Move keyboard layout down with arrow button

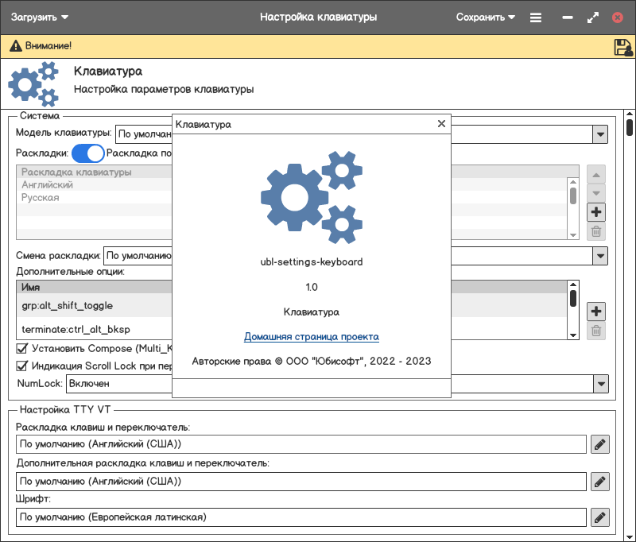click(596, 193)
